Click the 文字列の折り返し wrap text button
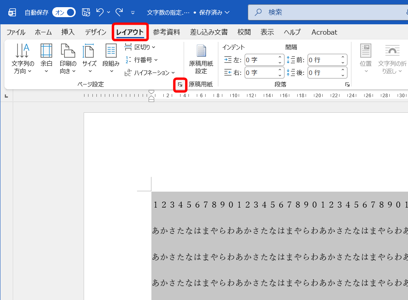 point(392,59)
